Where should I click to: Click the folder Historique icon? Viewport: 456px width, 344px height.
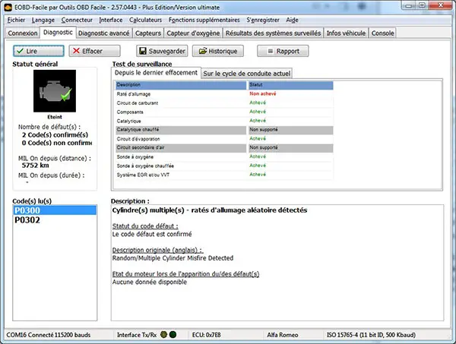202,51
